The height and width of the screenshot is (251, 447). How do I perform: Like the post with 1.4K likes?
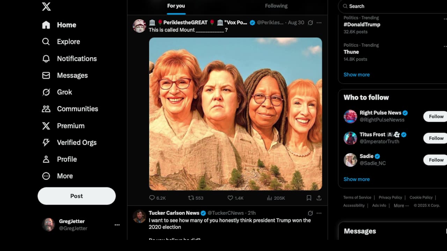(x=230, y=198)
